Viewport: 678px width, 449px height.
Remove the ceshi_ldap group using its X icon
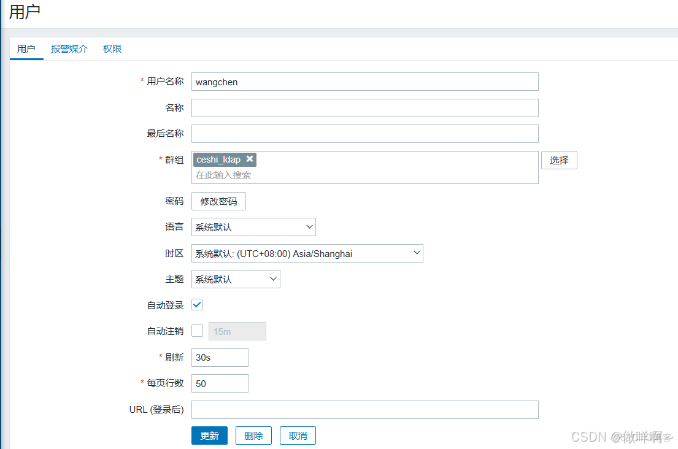[x=250, y=159]
